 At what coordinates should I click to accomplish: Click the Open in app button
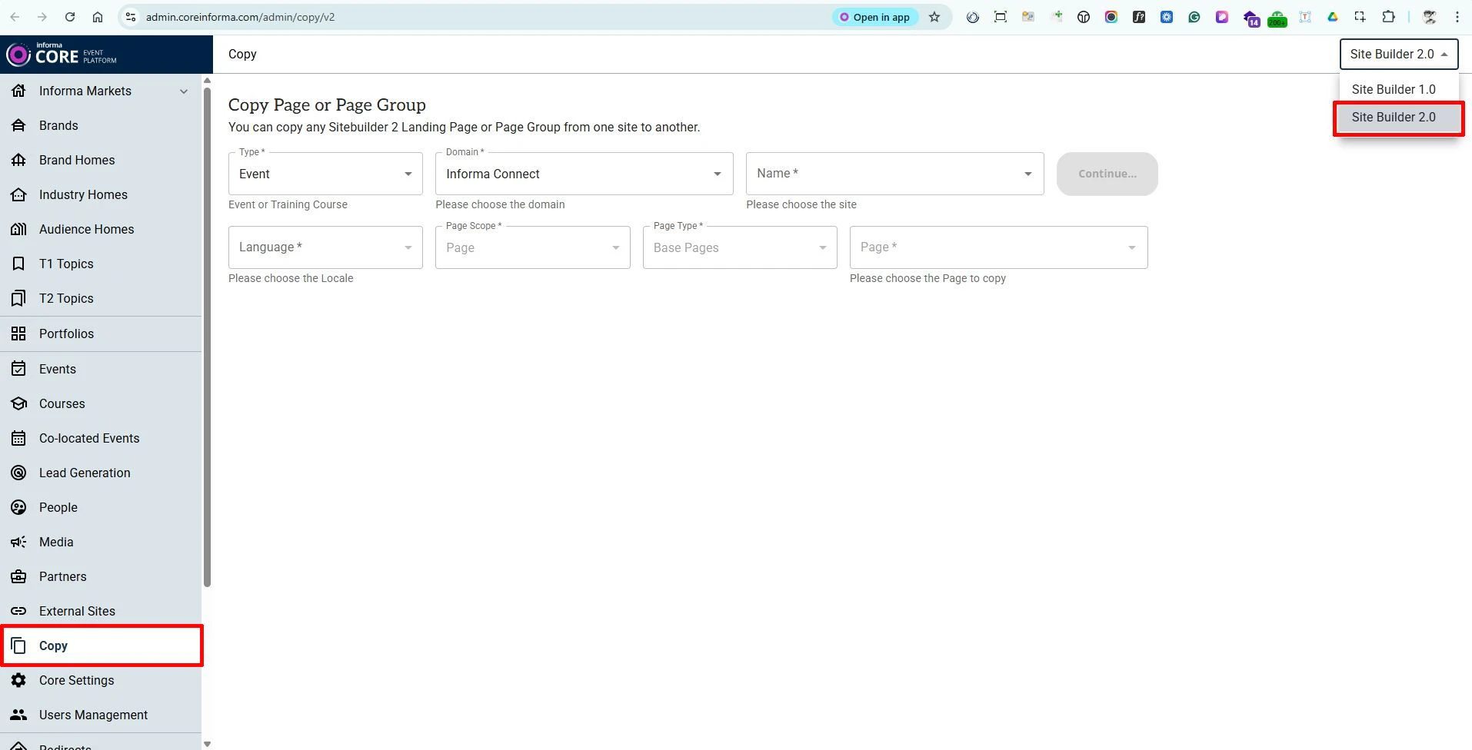(874, 17)
